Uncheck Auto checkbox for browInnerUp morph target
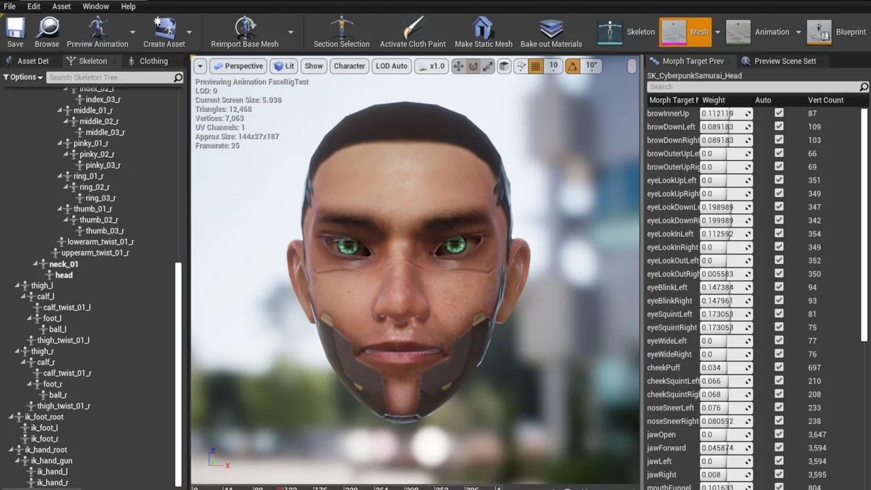Screen dimensions: 871x490 tap(778, 113)
